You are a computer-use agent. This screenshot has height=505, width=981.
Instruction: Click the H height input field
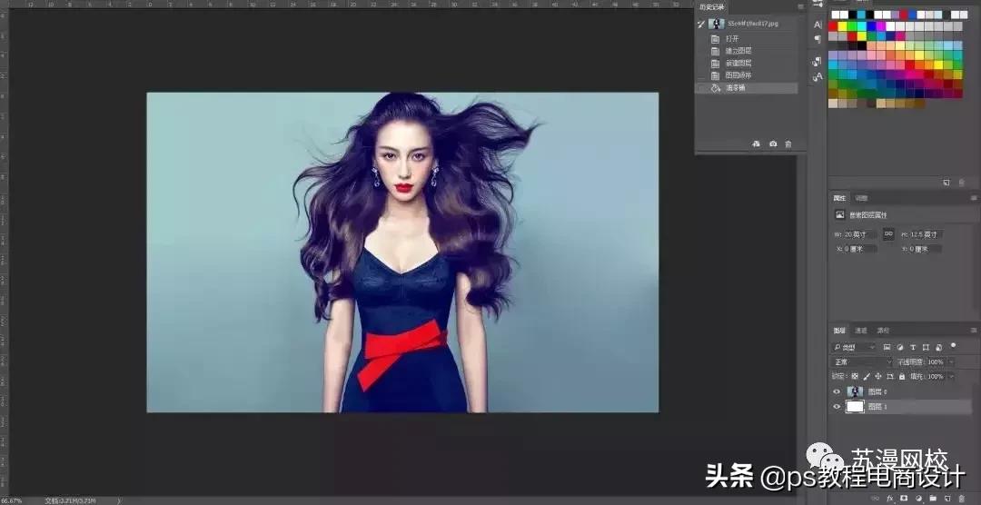click(x=925, y=234)
